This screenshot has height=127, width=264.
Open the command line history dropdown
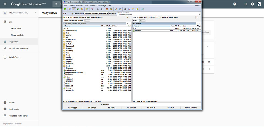tap(200, 104)
